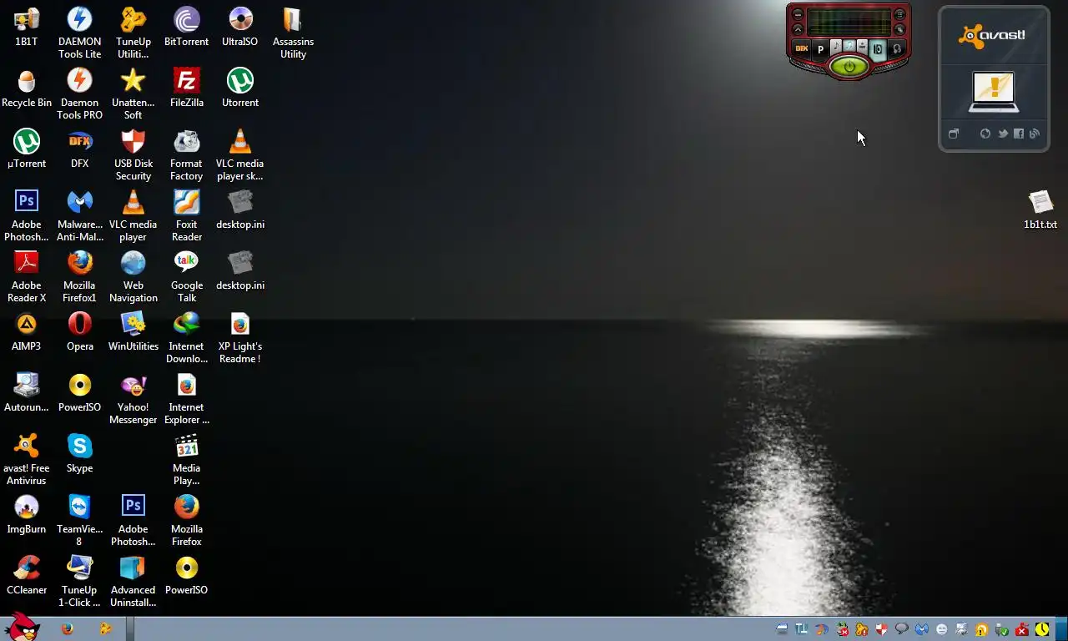Expand DFX widget with up-arrow button
This screenshot has width=1068, height=641.
click(798, 29)
